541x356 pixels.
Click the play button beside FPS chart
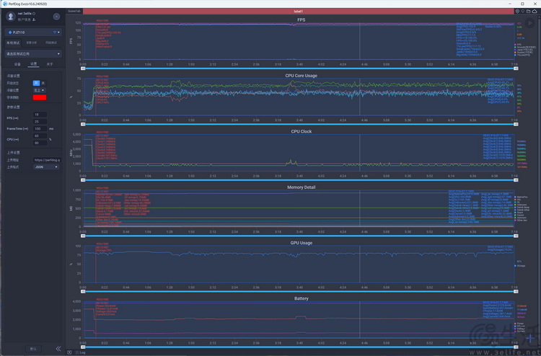coord(530,23)
